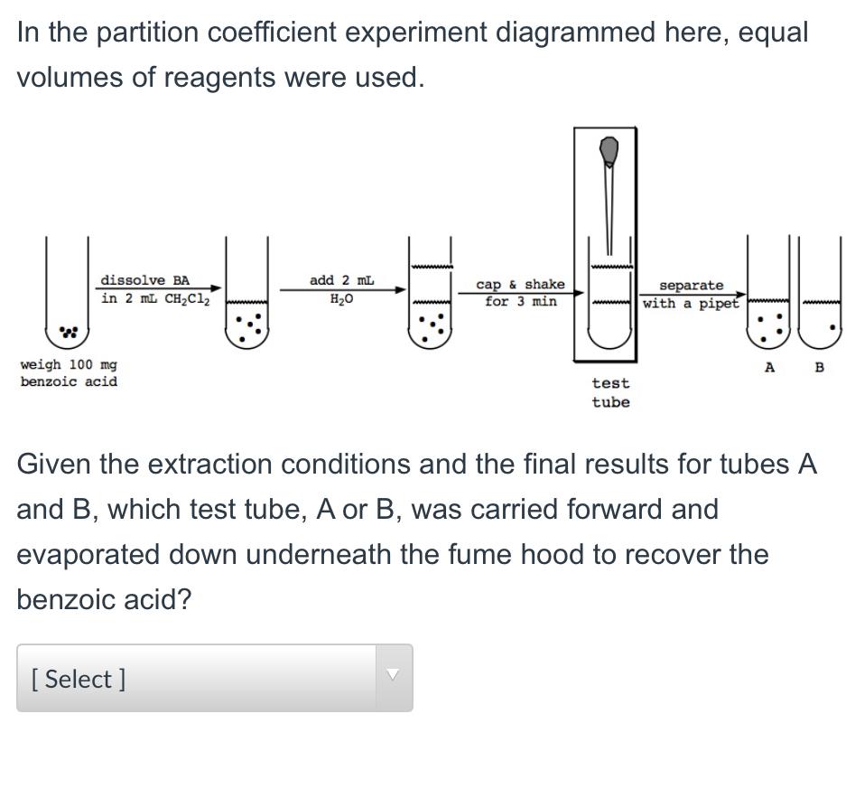Select the pipet bulb at the top
This screenshot has height=808, width=855.
click(x=609, y=149)
